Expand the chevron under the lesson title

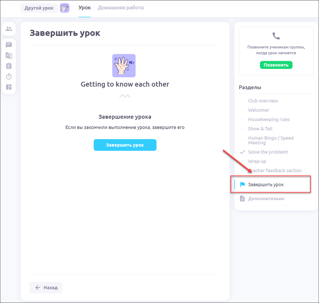(125, 96)
